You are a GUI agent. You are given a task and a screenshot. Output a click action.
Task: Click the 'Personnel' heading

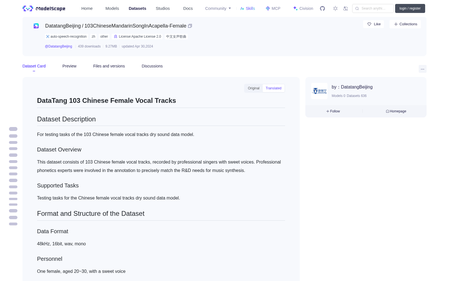click(x=50, y=259)
